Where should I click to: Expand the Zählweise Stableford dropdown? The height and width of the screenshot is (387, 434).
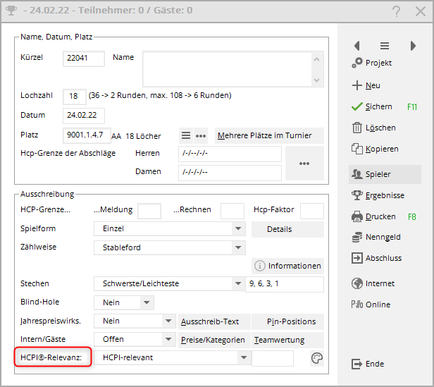pos(239,247)
